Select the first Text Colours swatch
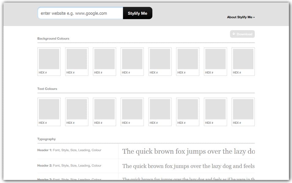Image resolution: width=292 pixels, height=183 pixels. pos(49,109)
